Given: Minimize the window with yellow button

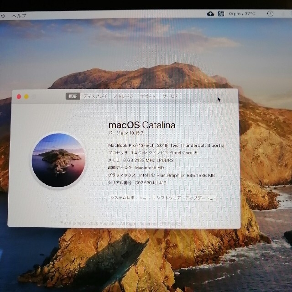Looking at the screenshot, I should [x=26, y=97].
